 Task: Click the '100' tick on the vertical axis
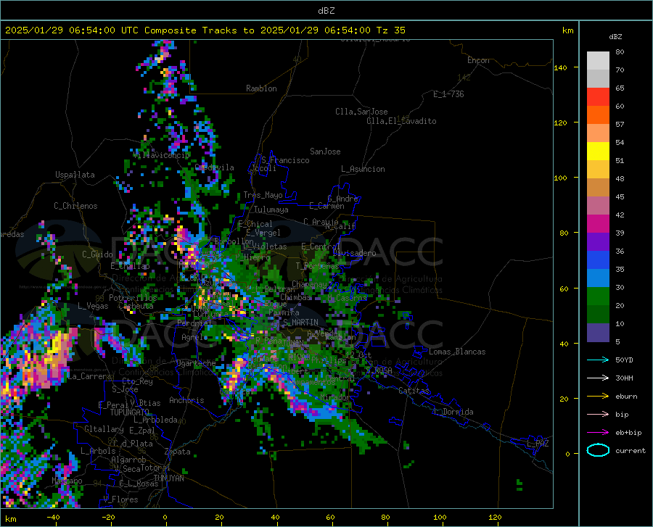coord(560,178)
